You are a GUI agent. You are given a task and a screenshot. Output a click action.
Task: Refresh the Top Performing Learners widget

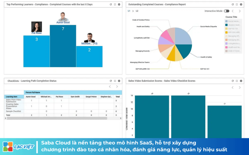point(111,5)
